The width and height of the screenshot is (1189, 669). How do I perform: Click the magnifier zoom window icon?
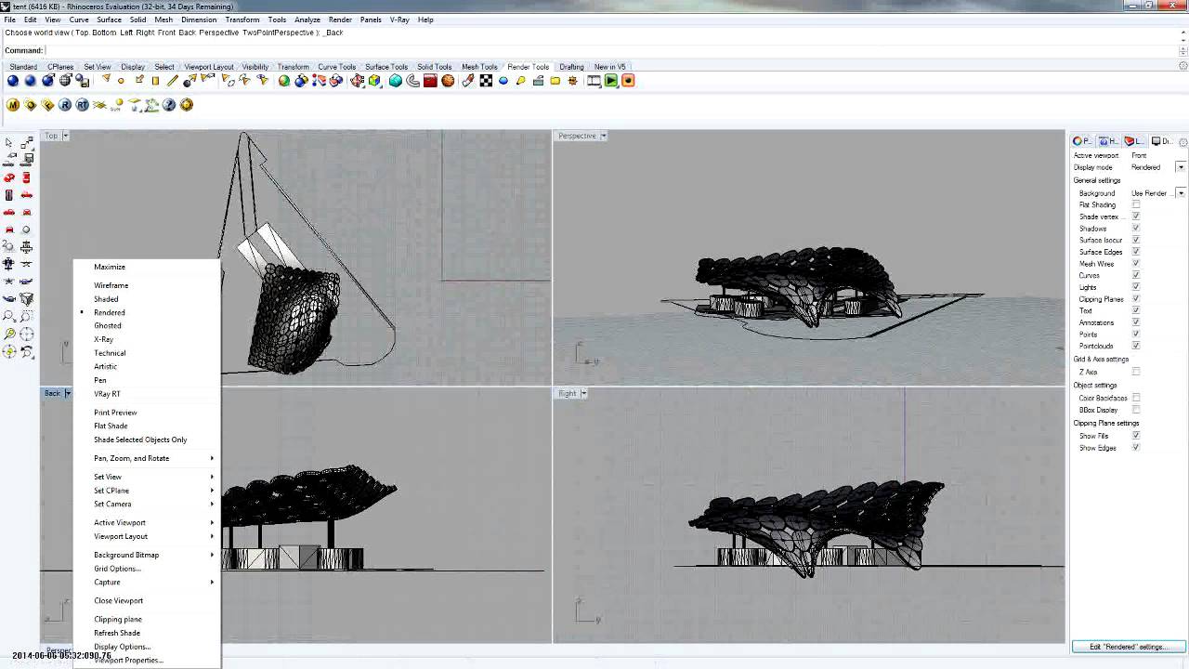click(26, 316)
